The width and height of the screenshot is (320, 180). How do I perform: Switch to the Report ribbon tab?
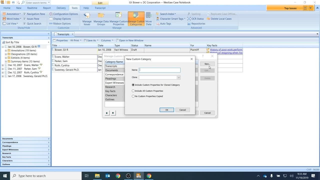(47, 8)
